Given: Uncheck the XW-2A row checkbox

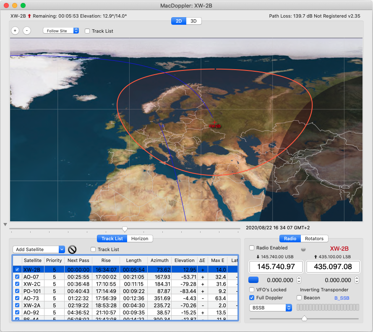Looking at the screenshot, I should [17, 305].
